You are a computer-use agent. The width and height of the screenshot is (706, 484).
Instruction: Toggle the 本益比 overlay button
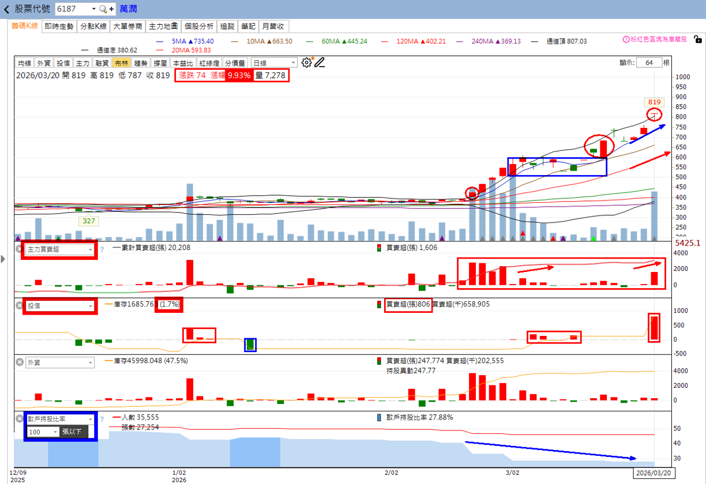183,63
